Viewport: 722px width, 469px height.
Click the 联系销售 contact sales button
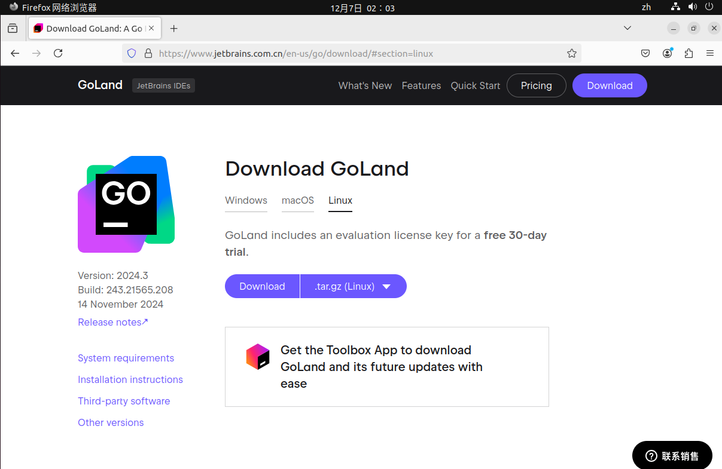point(672,456)
